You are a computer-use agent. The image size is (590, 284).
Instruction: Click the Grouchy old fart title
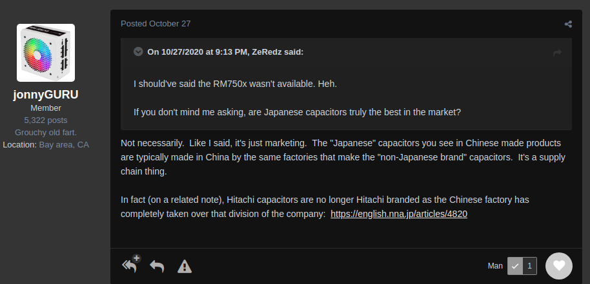point(46,133)
